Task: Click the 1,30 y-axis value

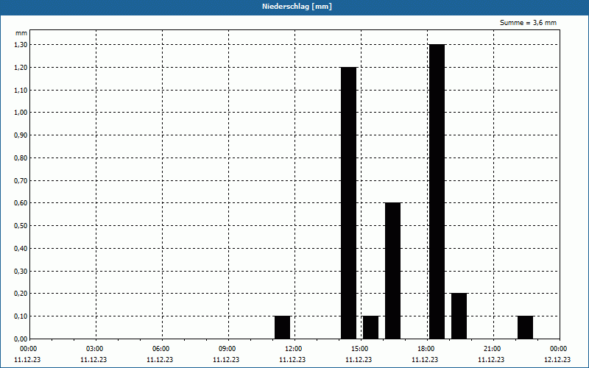Action: pyautogui.click(x=21, y=45)
